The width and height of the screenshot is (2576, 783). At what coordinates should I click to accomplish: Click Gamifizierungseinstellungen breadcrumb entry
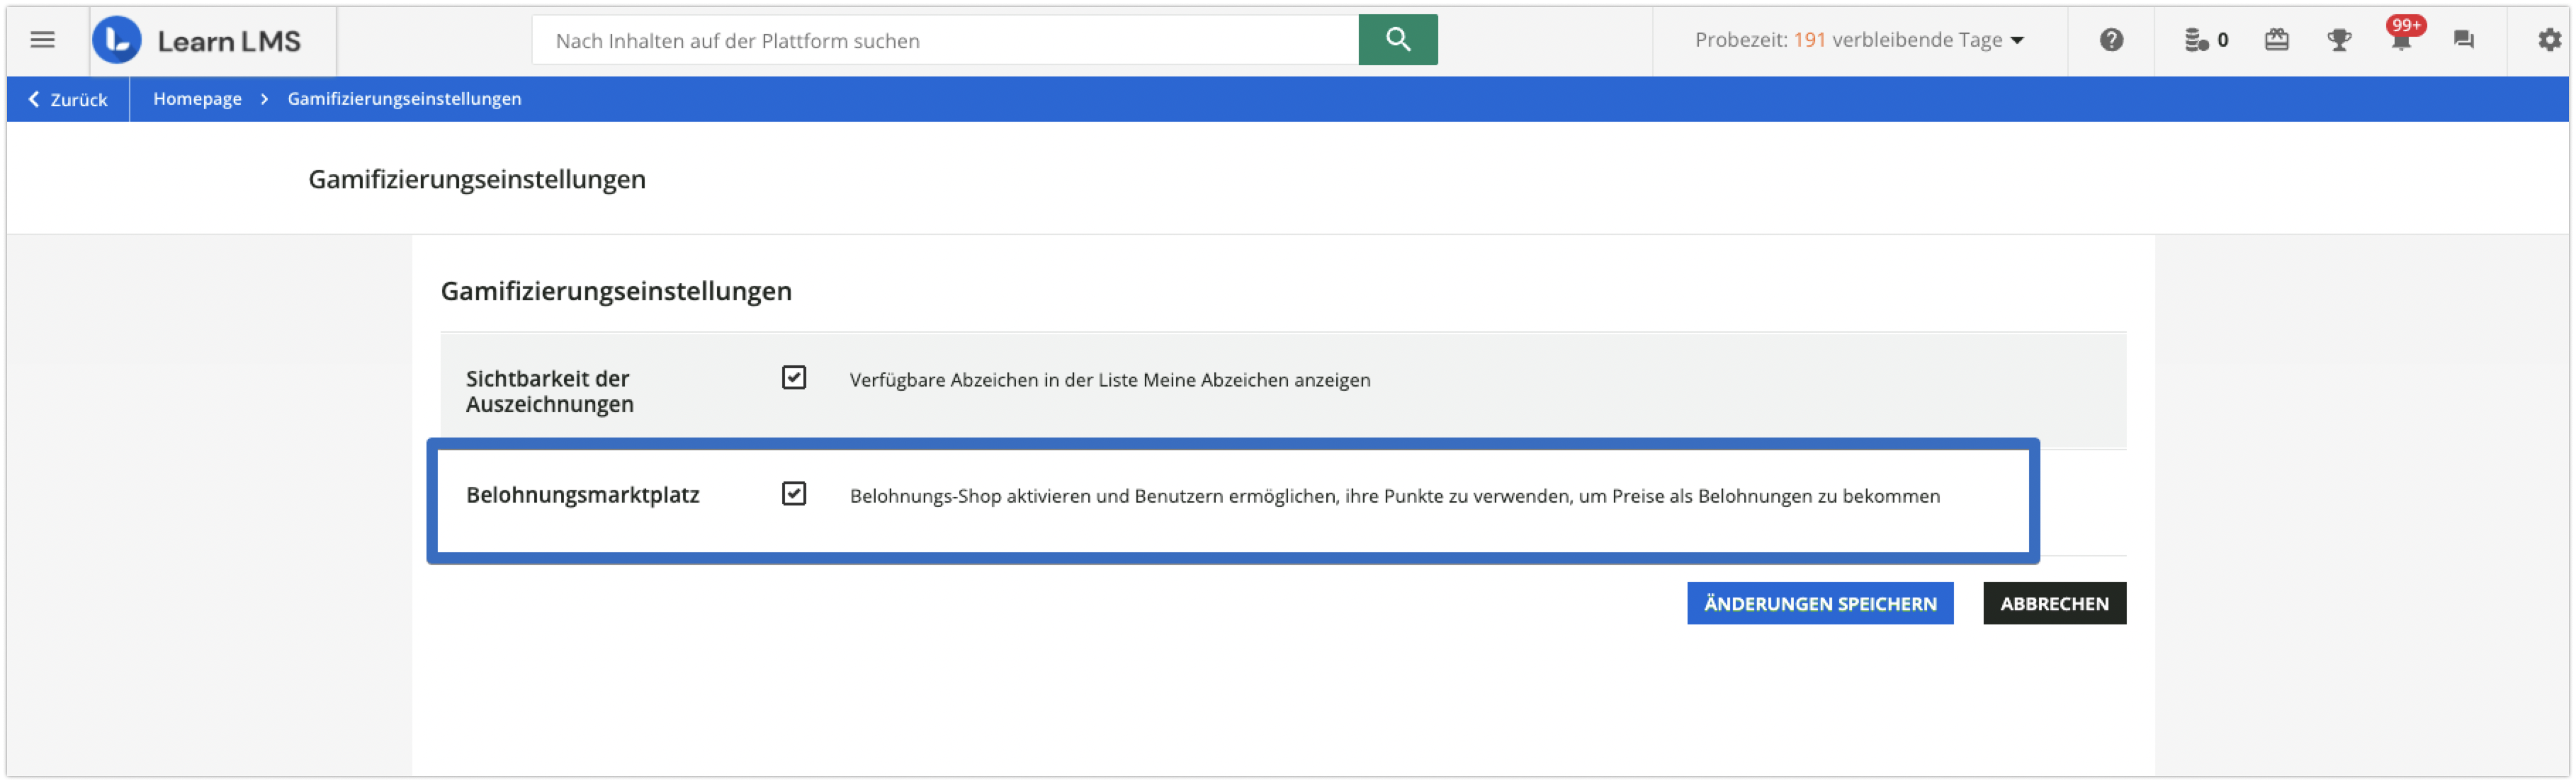(404, 99)
